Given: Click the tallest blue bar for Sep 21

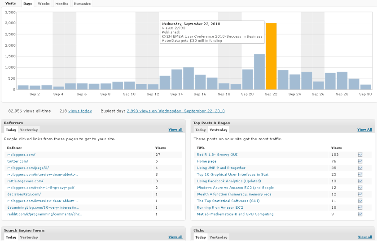Looking at the screenshot, I should (x=259, y=72).
